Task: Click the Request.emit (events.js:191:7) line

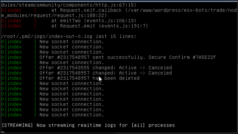Action: point(99,26)
